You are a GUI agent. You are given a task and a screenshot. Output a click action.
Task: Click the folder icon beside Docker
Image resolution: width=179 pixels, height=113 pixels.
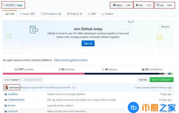click(6, 106)
